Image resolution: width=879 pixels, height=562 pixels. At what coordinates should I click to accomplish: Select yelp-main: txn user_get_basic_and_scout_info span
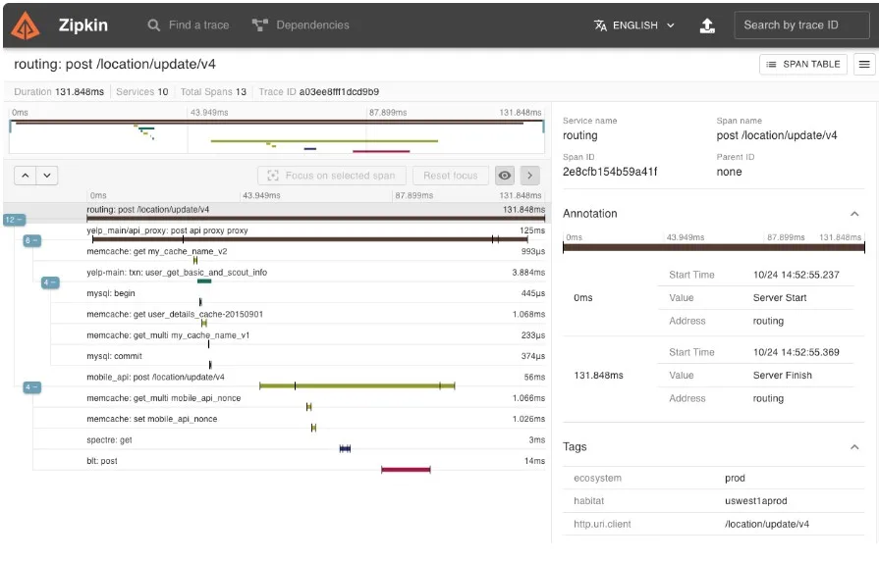coord(315,276)
